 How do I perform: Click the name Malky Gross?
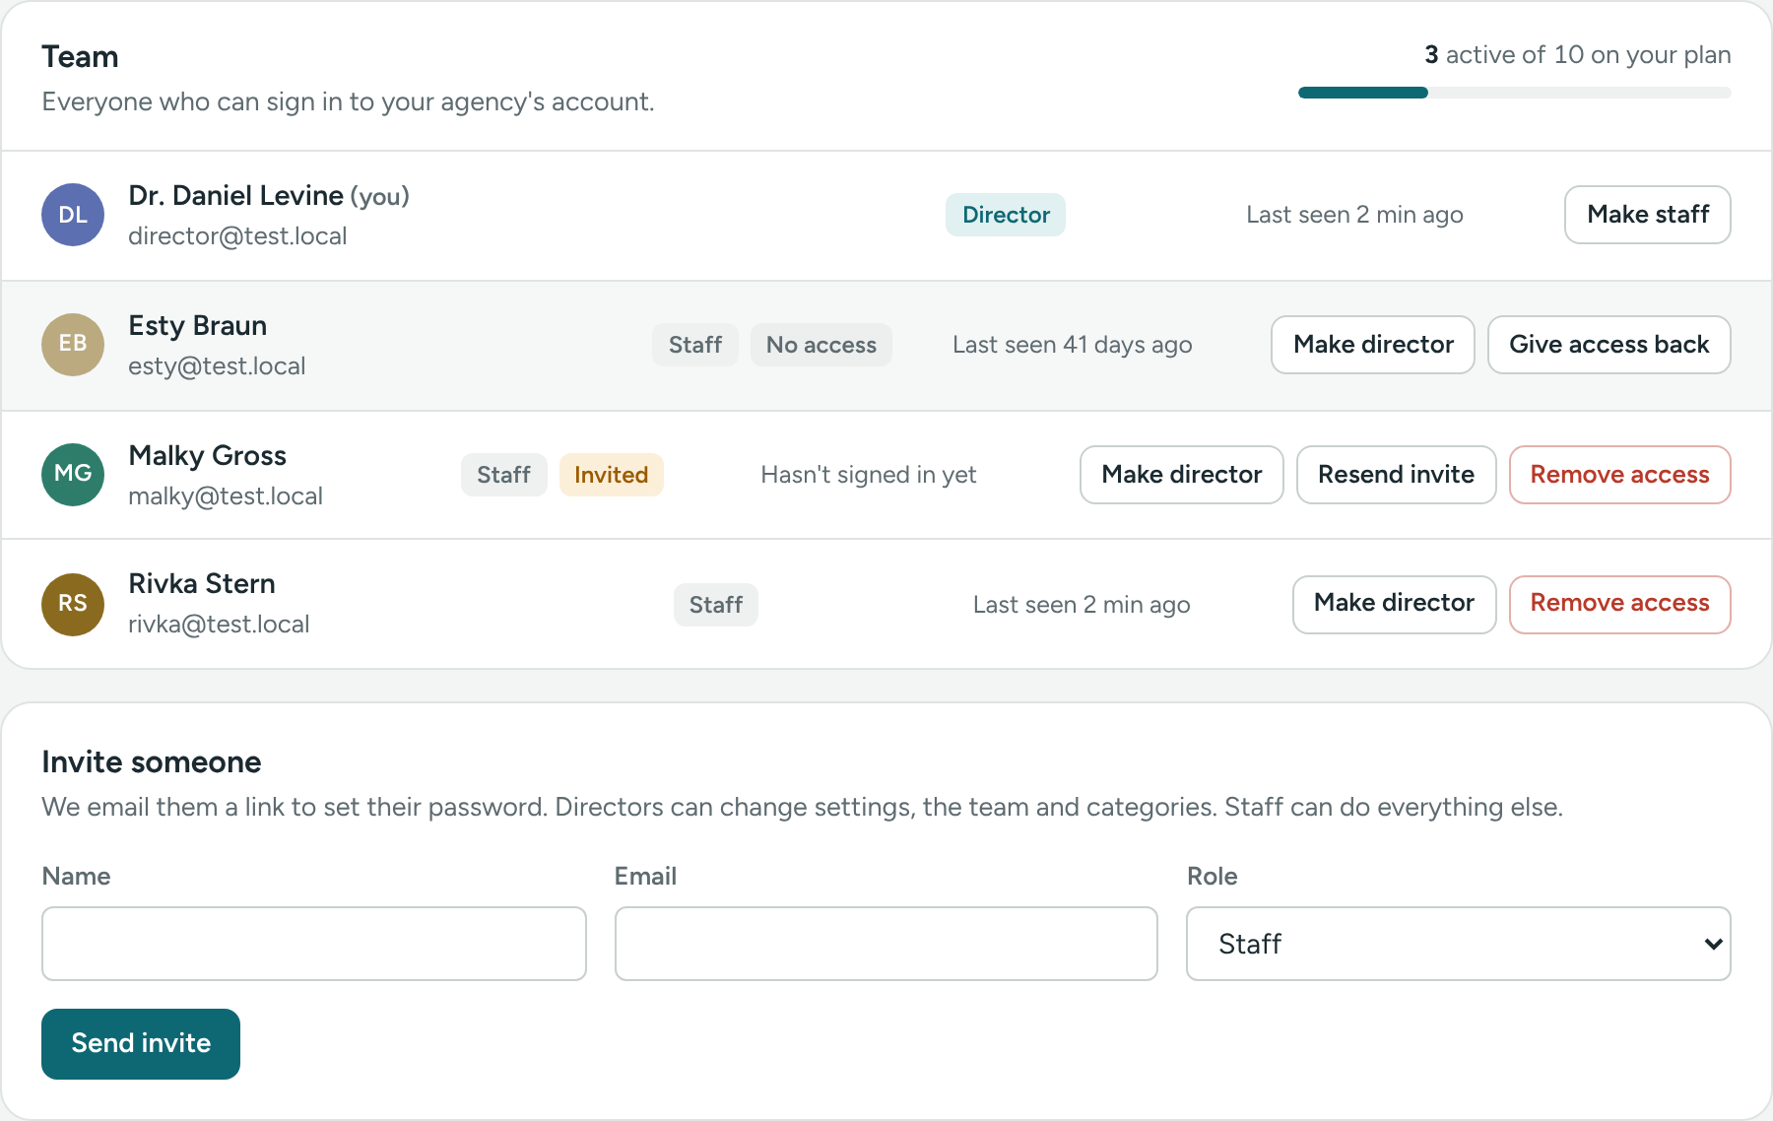208,455
